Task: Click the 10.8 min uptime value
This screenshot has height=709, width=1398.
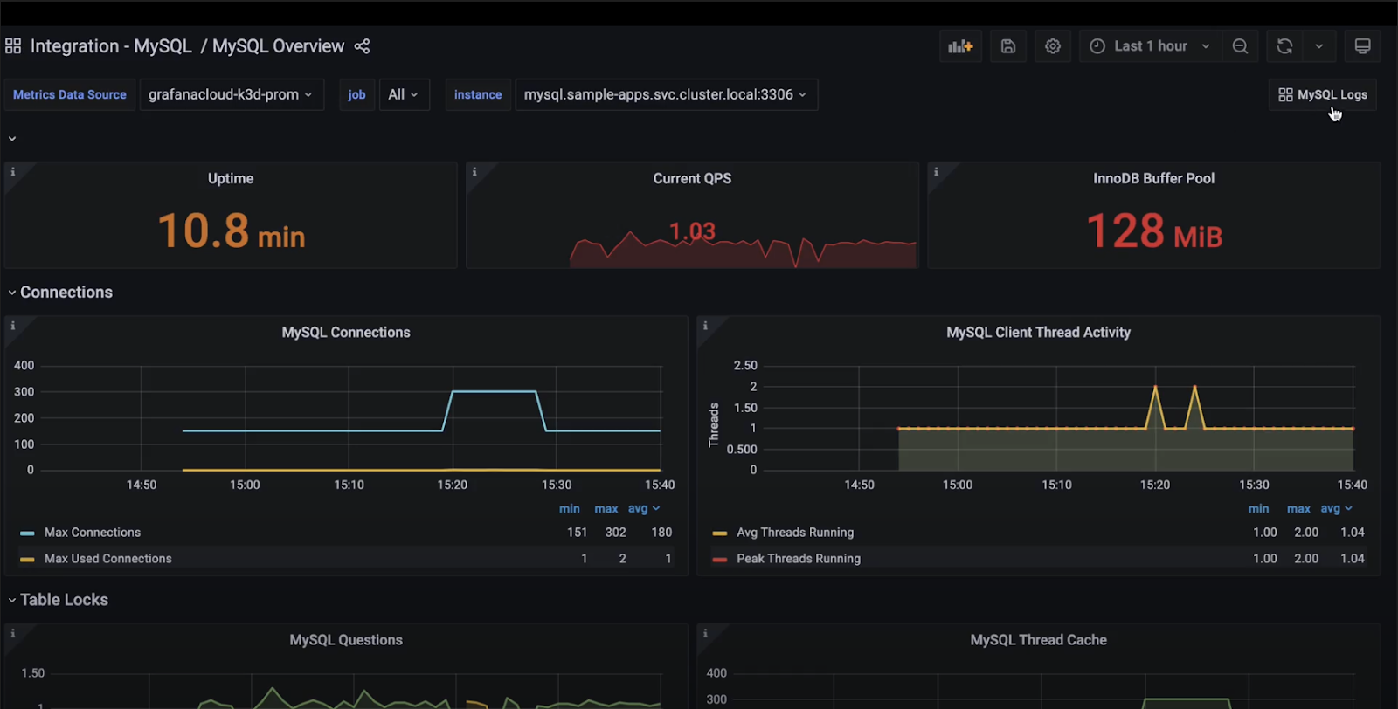Action: pos(231,231)
